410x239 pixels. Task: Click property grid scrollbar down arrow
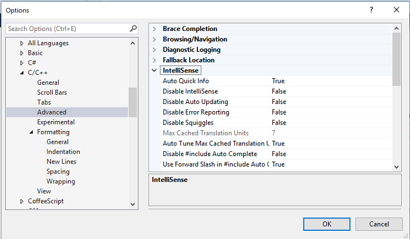(x=397, y=167)
